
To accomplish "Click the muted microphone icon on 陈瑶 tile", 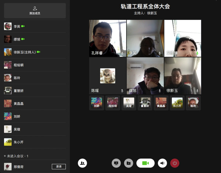I will tap(122, 91).
